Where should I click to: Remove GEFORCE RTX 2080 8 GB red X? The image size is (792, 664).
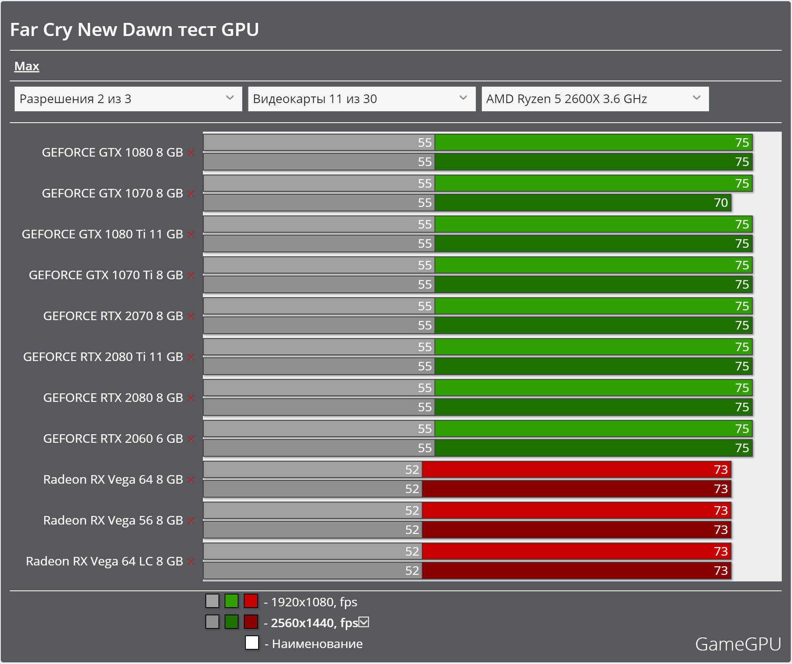(x=191, y=398)
